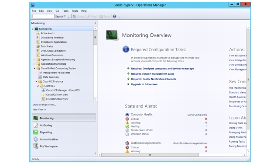Follow the Go to Computers link
Image resolution: width=253 pixels, height=164 pixels.
point(197,115)
